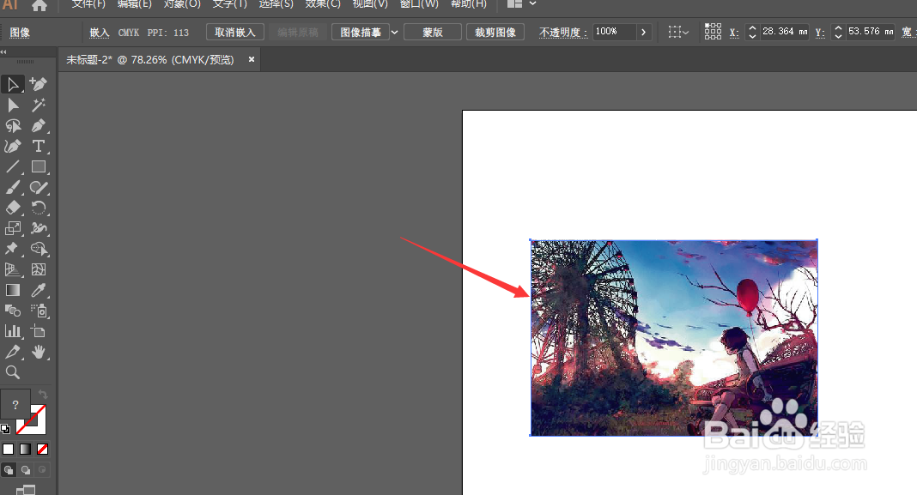Select the Shape Builder tool
This screenshot has height=495, width=917.
tap(39, 249)
